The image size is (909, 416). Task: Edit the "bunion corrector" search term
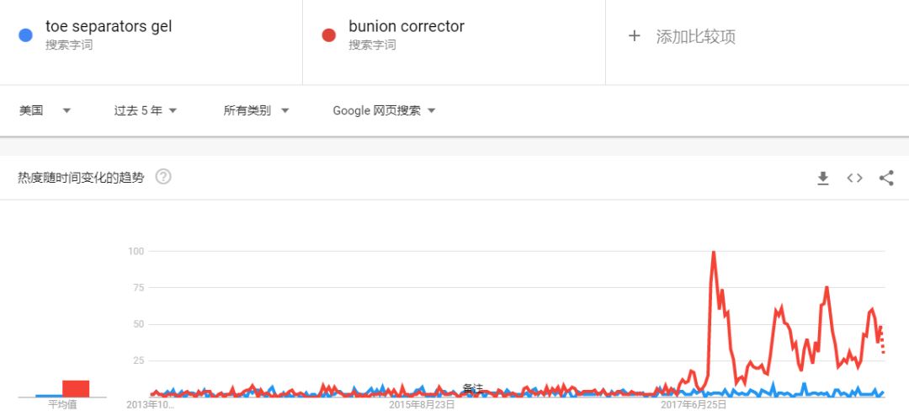[407, 27]
